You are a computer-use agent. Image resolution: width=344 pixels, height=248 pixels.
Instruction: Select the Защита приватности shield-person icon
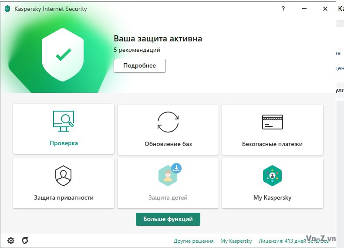pos(63,176)
